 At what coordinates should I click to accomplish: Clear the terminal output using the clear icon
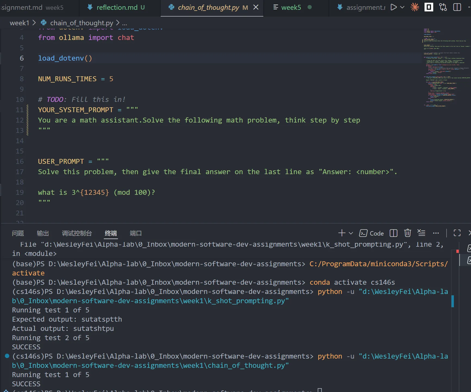421,233
